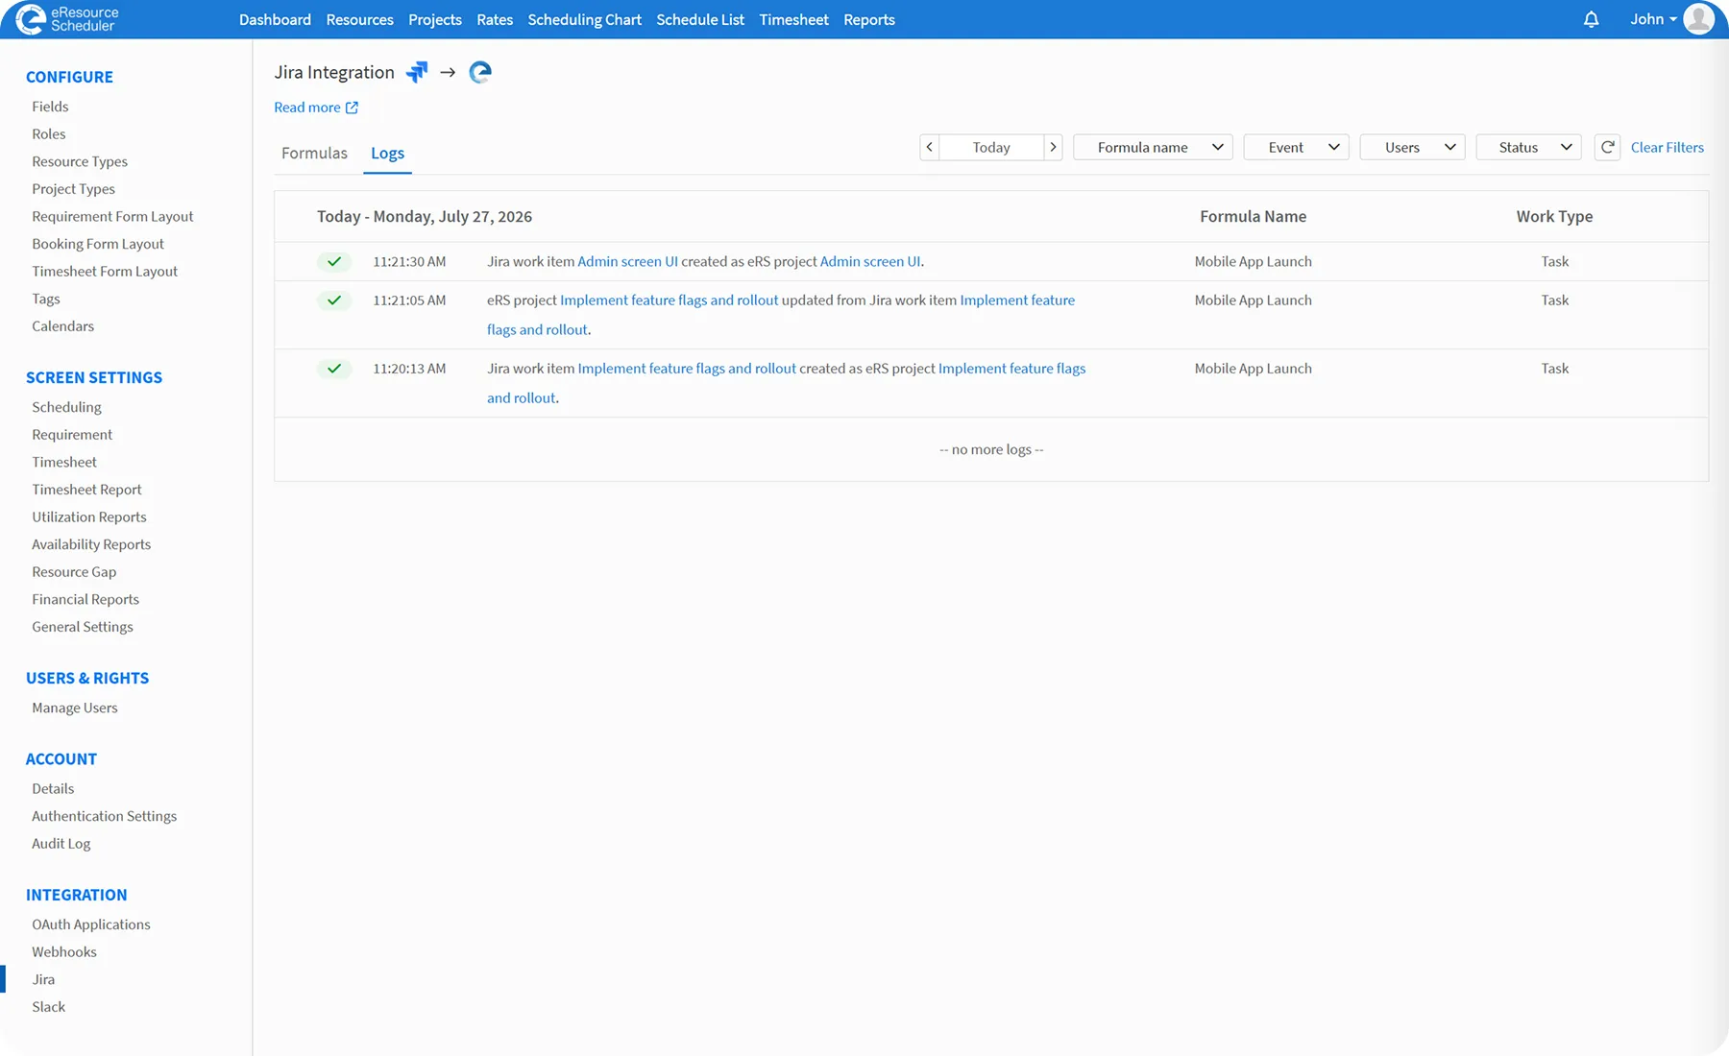Open OAuth Applications integration
This screenshot has width=1729, height=1056.
[x=91, y=924]
